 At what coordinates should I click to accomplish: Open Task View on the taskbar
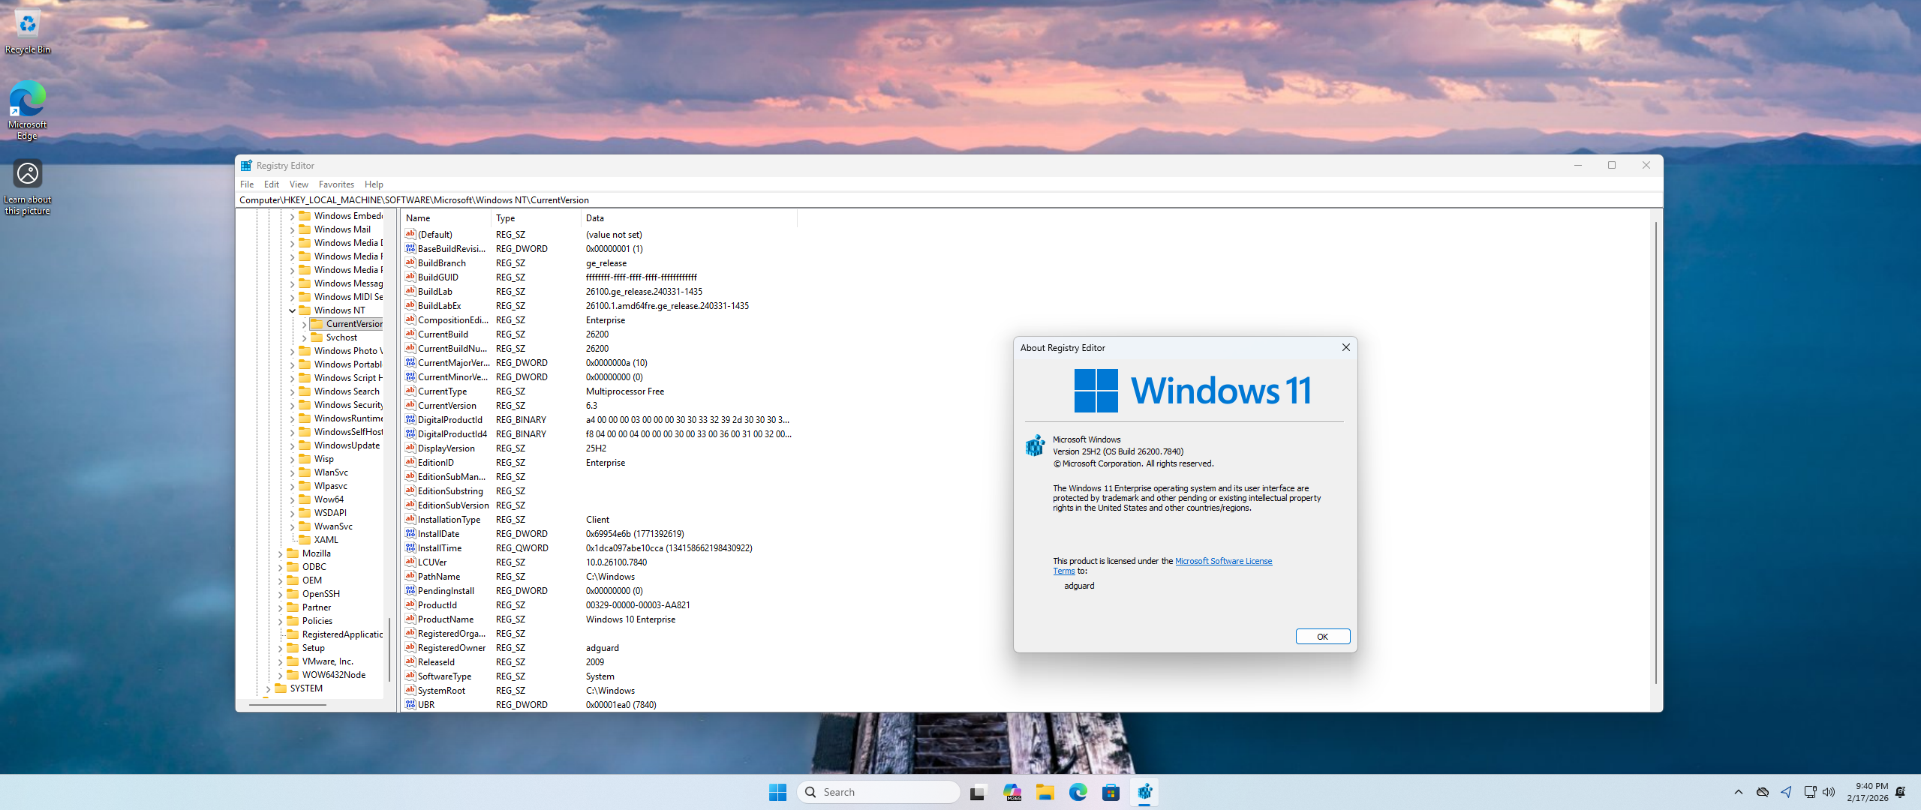978,792
